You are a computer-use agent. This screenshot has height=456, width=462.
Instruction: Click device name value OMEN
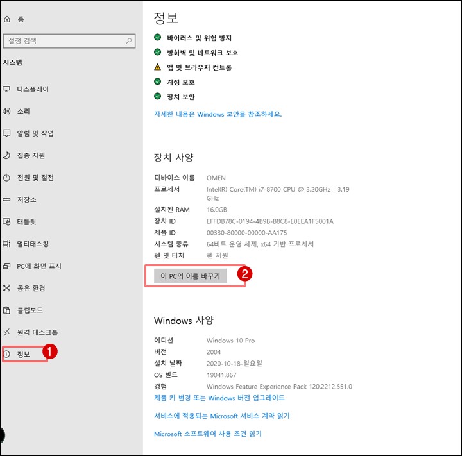coord(216,178)
